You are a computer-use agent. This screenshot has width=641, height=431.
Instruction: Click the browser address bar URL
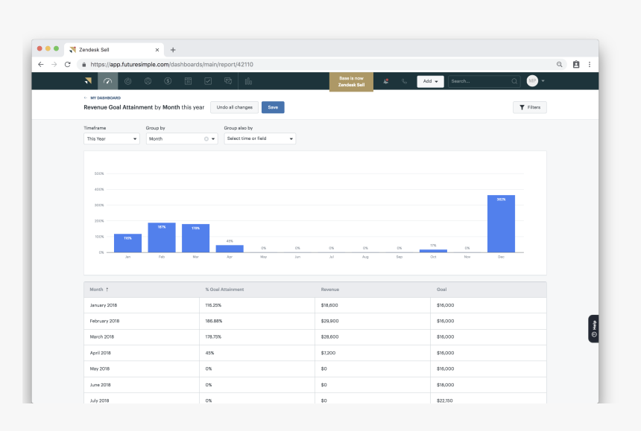click(x=171, y=65)
